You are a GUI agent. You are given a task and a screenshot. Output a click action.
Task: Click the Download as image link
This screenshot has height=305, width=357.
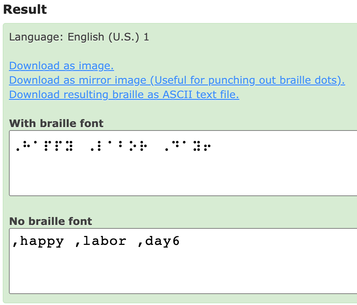(61, 66)
